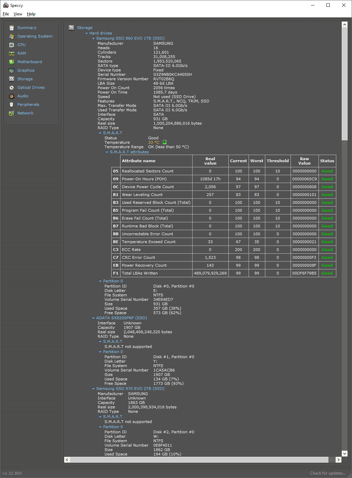Collapse the S.M.A.R.T node under 860 EVO
This screenshot has width=352, height=478.
pyautogui.click(x=100, y=133)
